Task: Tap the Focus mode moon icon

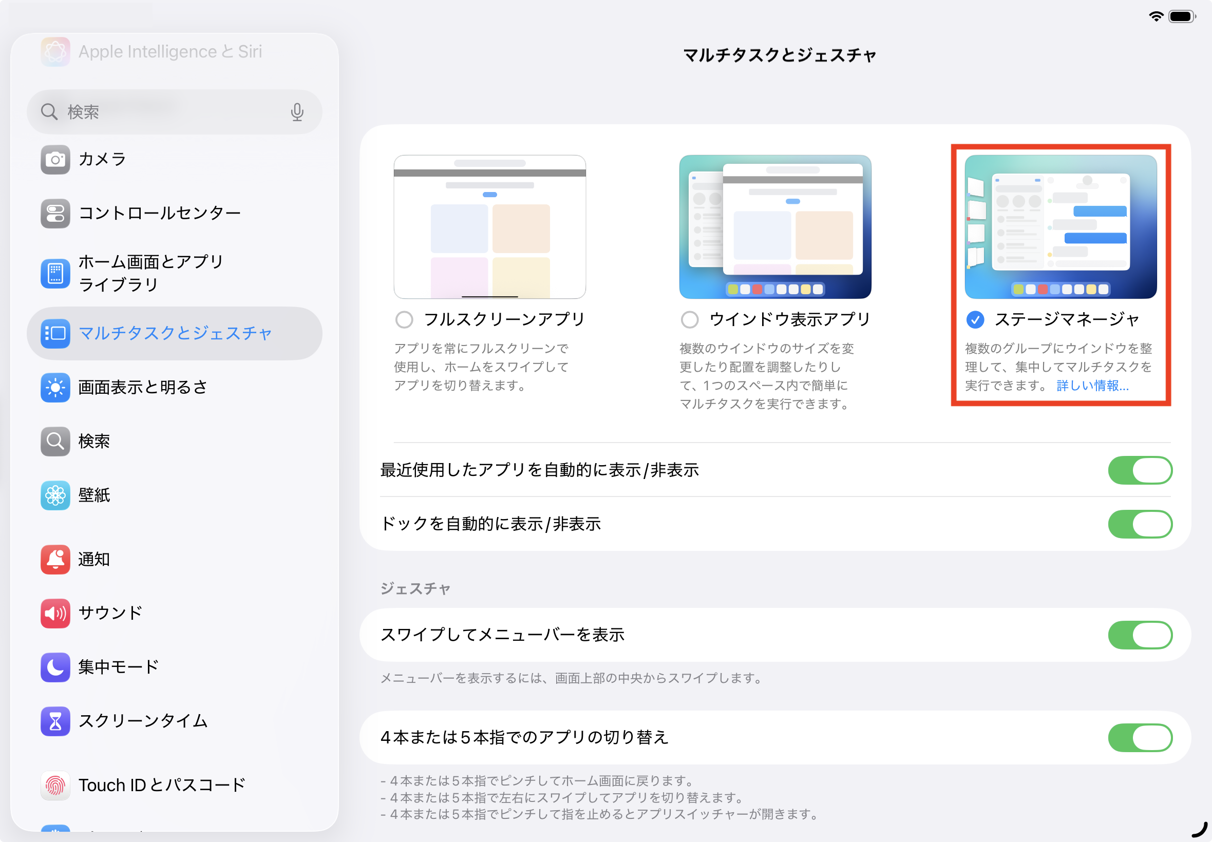Action: tap(55, 667)
